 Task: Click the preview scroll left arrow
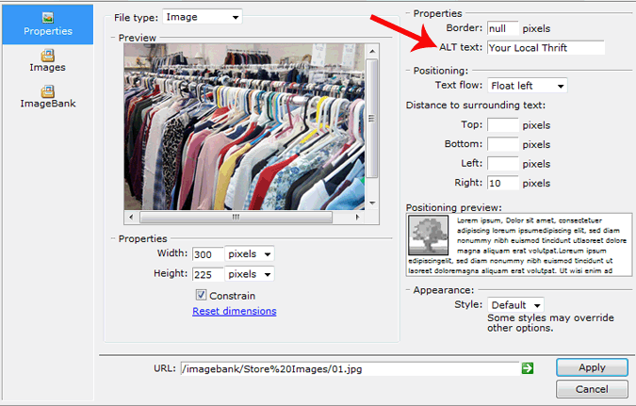click(x=131, y=217)
